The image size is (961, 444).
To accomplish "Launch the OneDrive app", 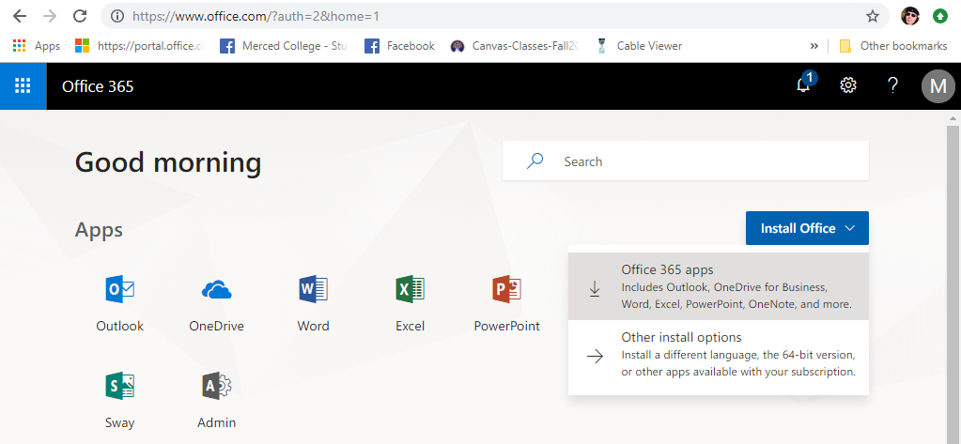I will pos(216,304).
